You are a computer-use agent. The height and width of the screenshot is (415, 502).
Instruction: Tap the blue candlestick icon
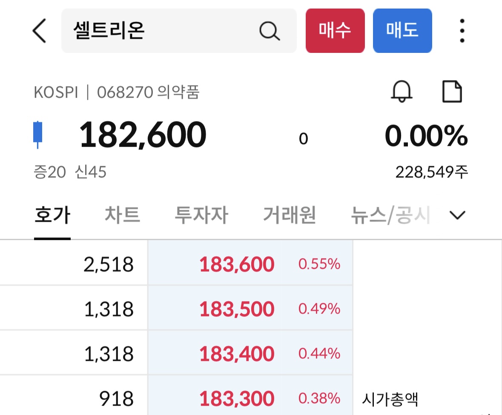click(38, 135)
